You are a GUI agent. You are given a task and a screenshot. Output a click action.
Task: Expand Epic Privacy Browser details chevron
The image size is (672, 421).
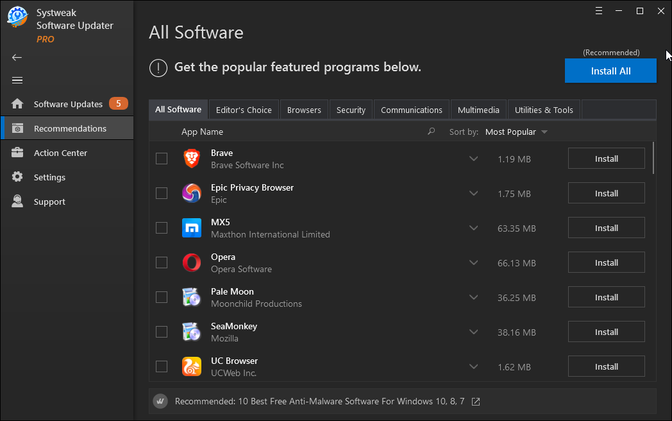[x=474, y=194]
